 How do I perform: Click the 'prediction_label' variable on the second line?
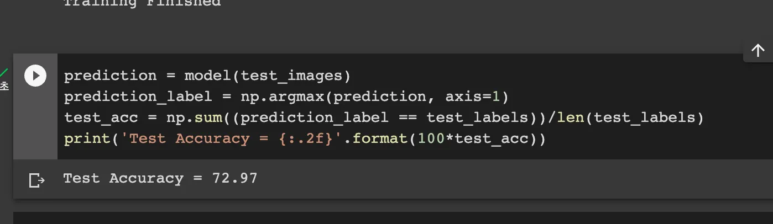coord(138,97)
